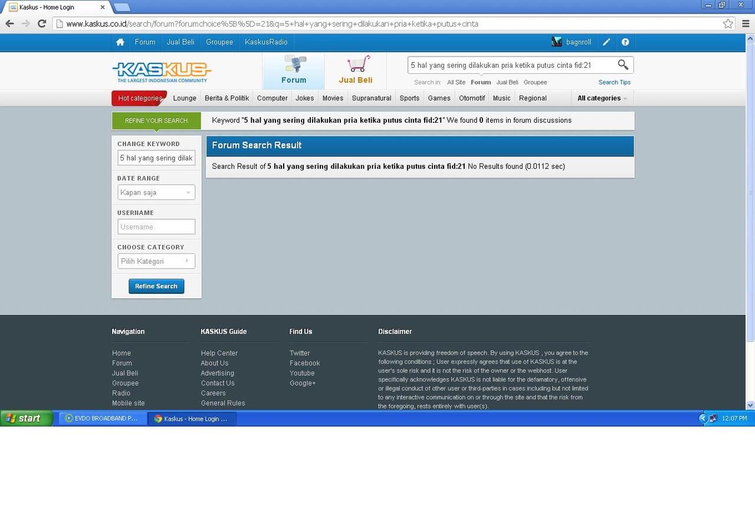
Task: Open Regional category
Action: click(x=533, y=98)
